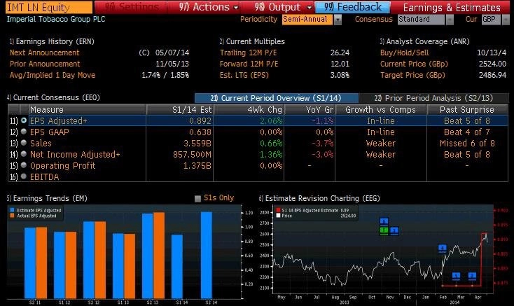
Task: Click the 4Wk Chg column header
Action: tap(249, 109)
